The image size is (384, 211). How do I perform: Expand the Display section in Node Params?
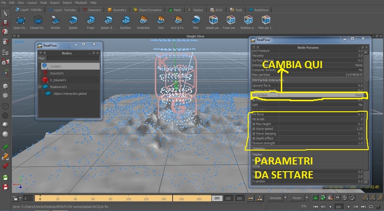click(x=308, y=154)
